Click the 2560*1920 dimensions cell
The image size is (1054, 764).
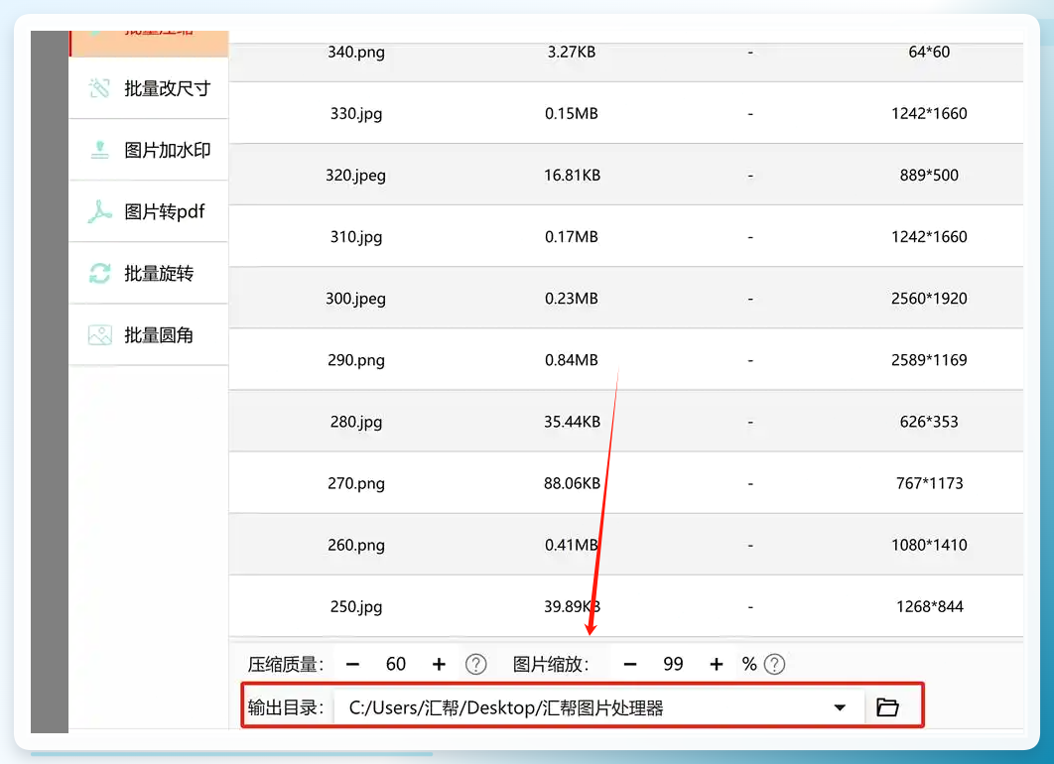pyautogui.click(x=929, y=299)
